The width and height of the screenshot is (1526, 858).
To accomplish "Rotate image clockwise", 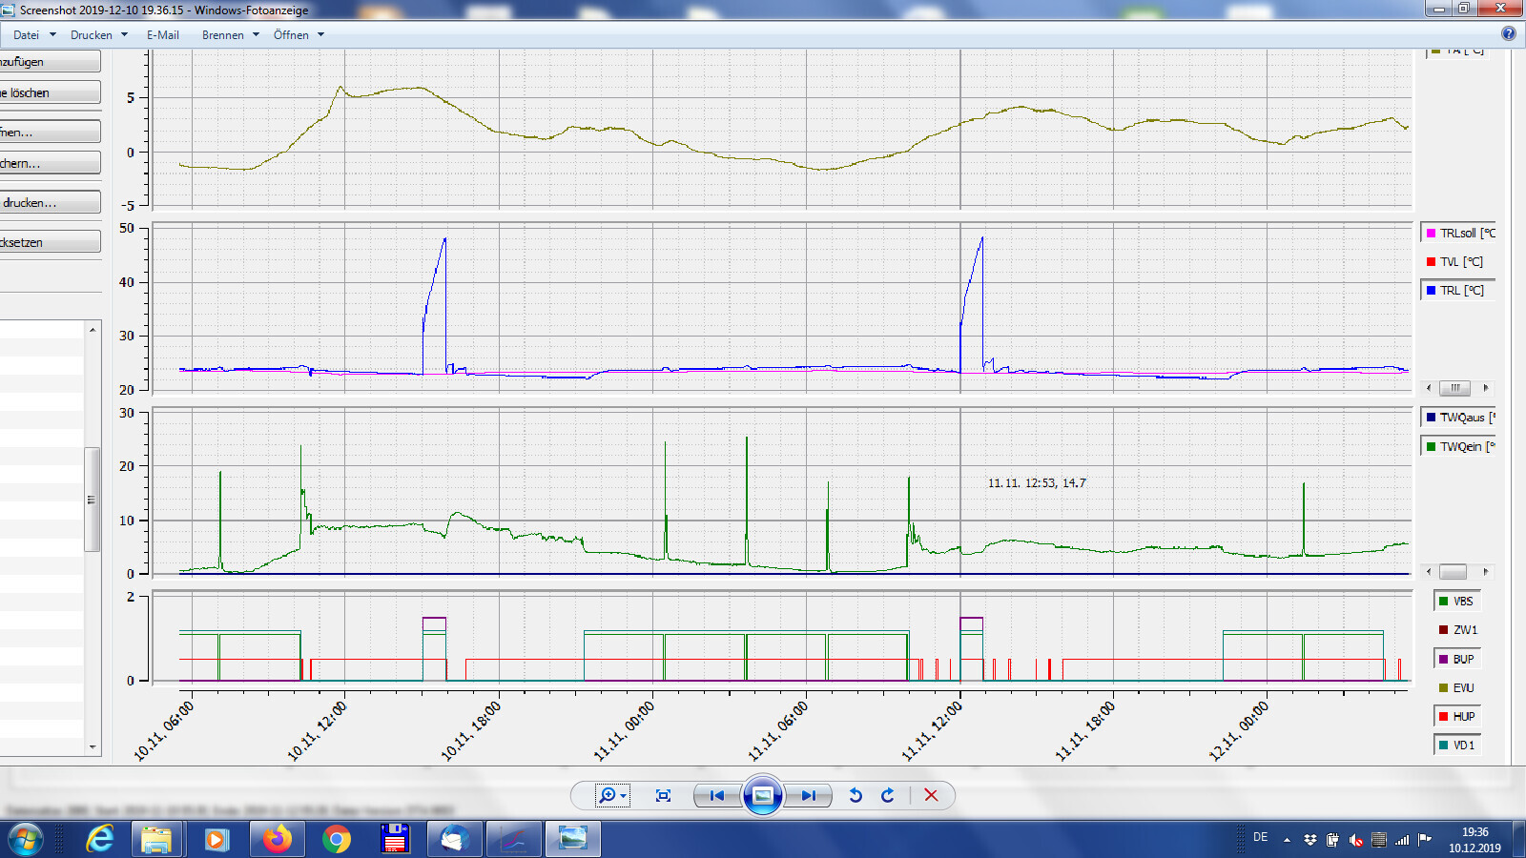I will coord(888,795).
